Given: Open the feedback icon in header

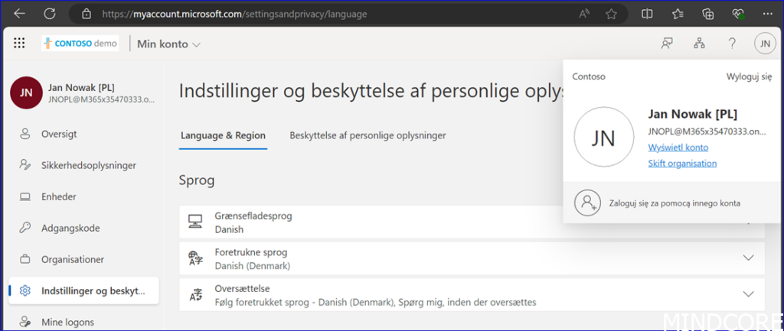Looking at the screenshot, I should click(x=667, y=44).
